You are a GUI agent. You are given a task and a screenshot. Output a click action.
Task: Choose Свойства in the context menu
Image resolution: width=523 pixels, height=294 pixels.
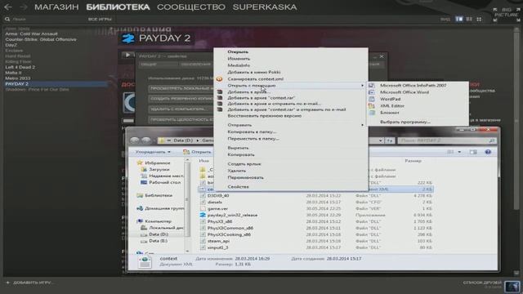click(238, 187)
